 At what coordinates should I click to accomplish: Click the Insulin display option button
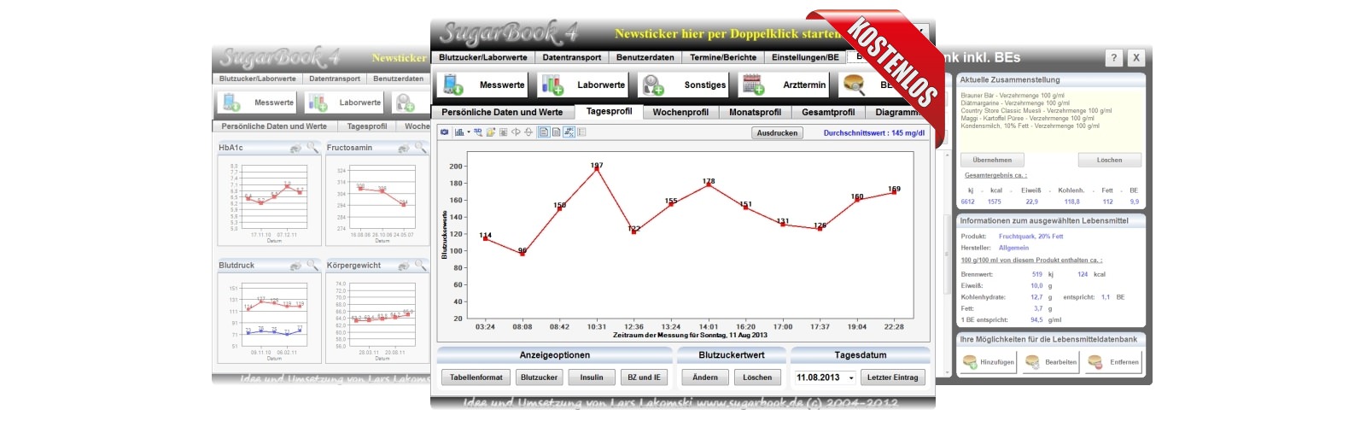coord(592,377)
